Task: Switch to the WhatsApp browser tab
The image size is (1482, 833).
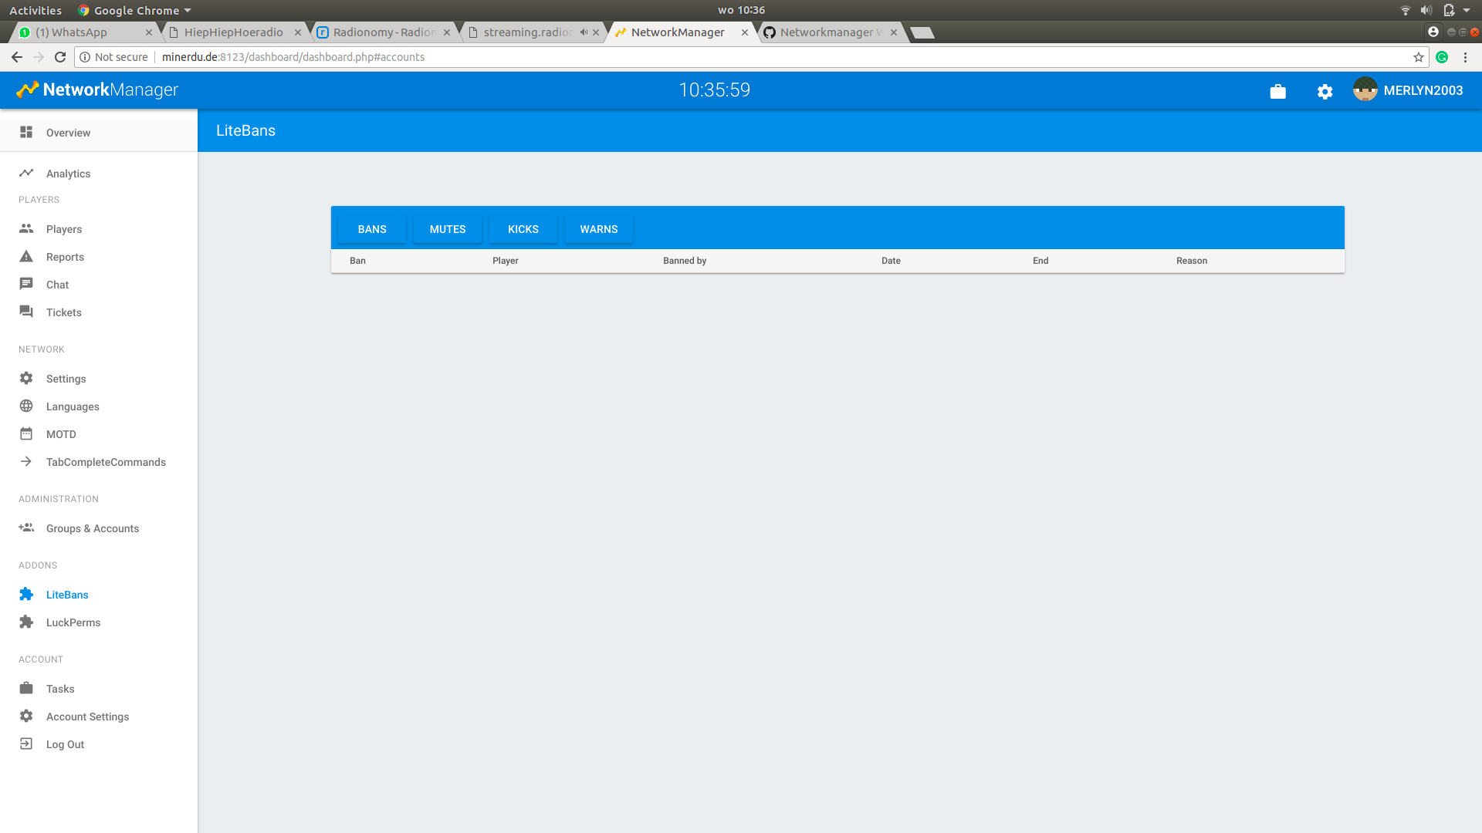Action: [85, 32]
